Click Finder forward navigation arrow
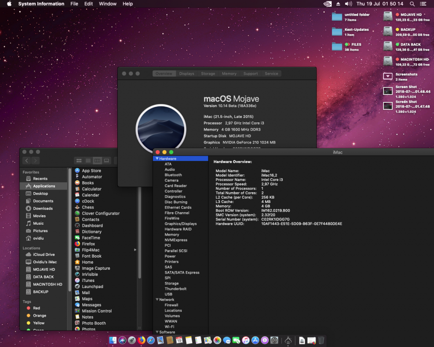434x347 pixels. pos(36,160)
